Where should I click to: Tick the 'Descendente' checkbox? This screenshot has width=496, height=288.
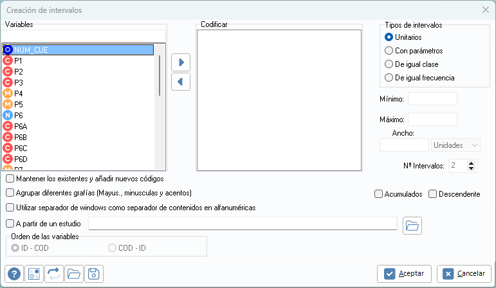pos(433,194)
